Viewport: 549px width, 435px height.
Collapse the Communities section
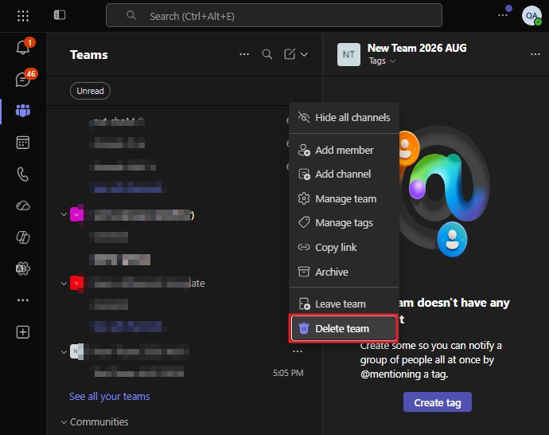pos(64,422)
